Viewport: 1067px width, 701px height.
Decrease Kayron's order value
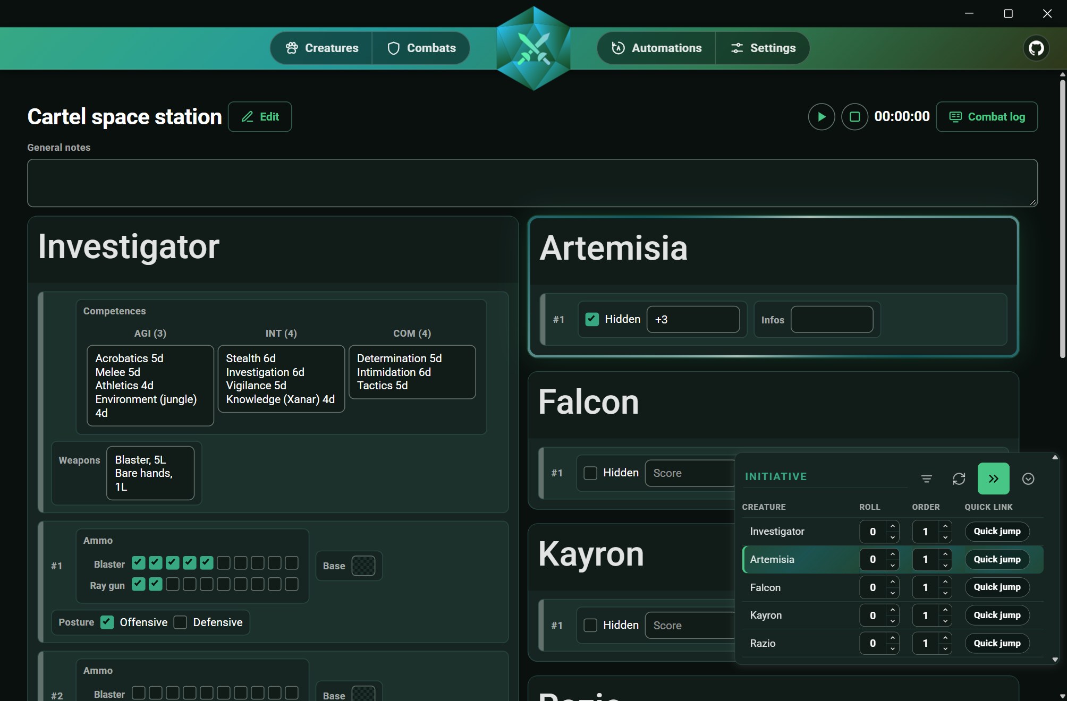click(x=945, y=621)
